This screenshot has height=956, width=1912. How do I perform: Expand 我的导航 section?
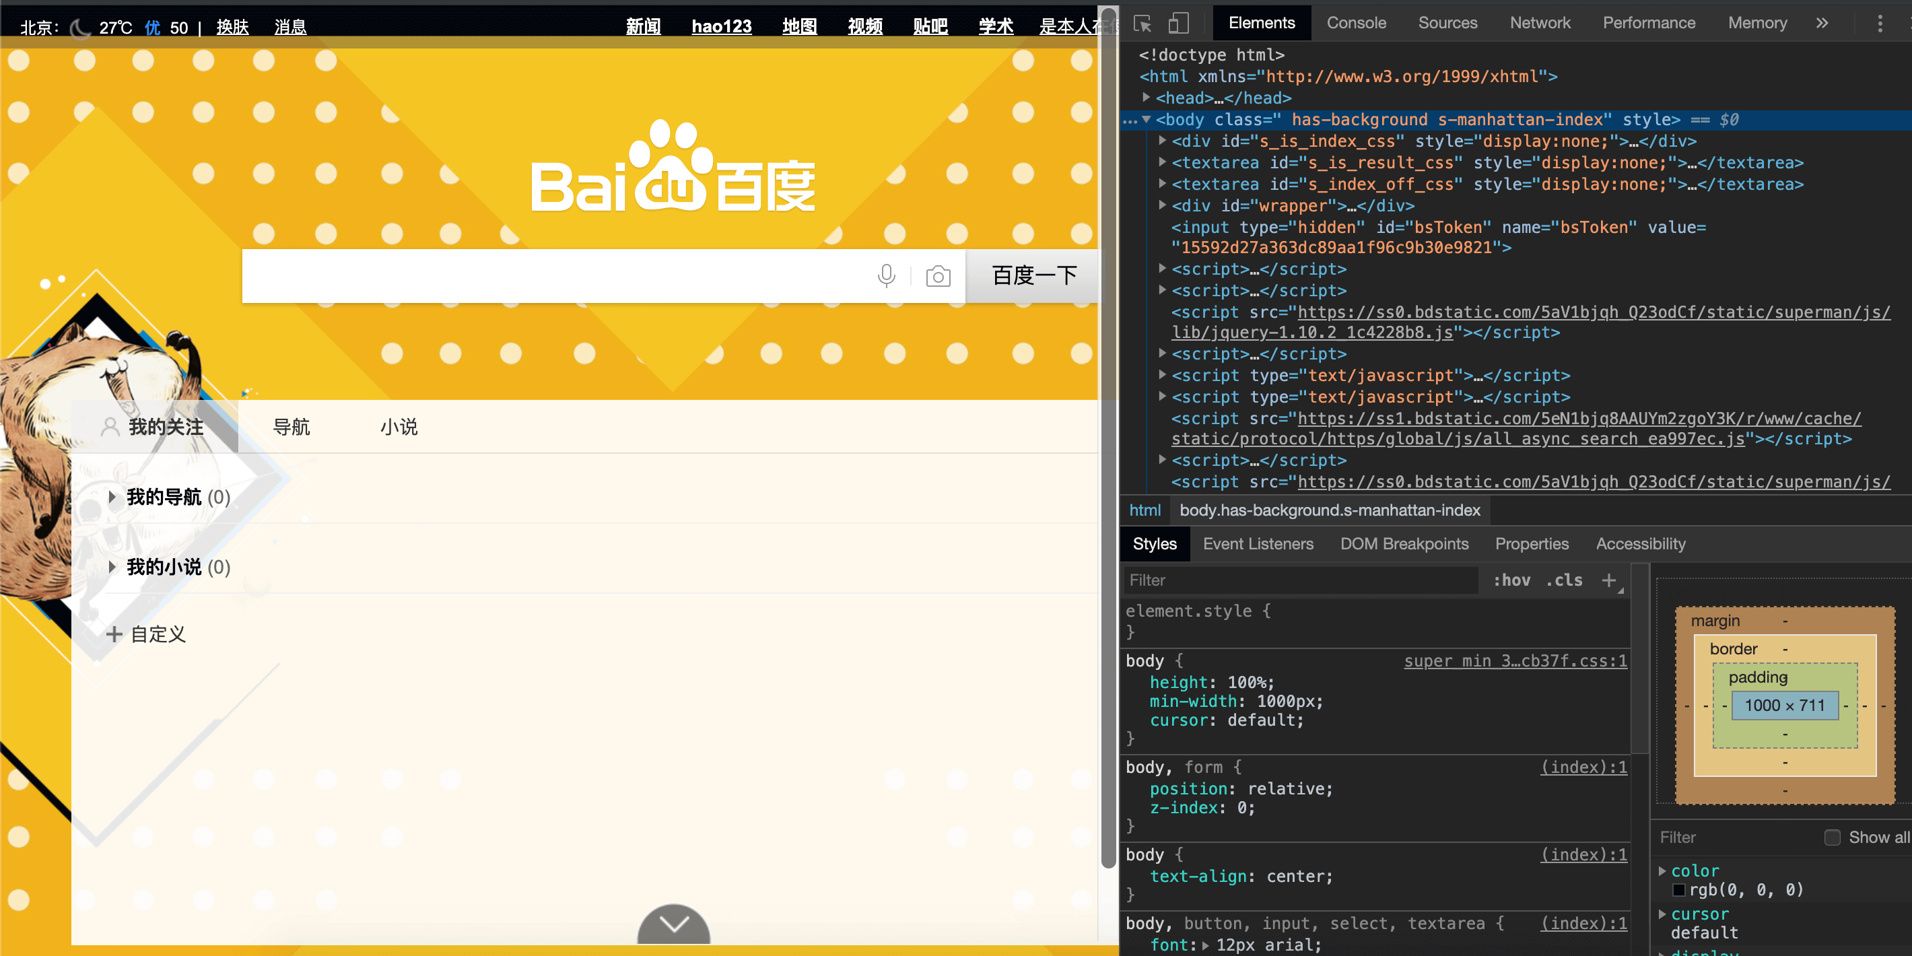pos(112,498)
